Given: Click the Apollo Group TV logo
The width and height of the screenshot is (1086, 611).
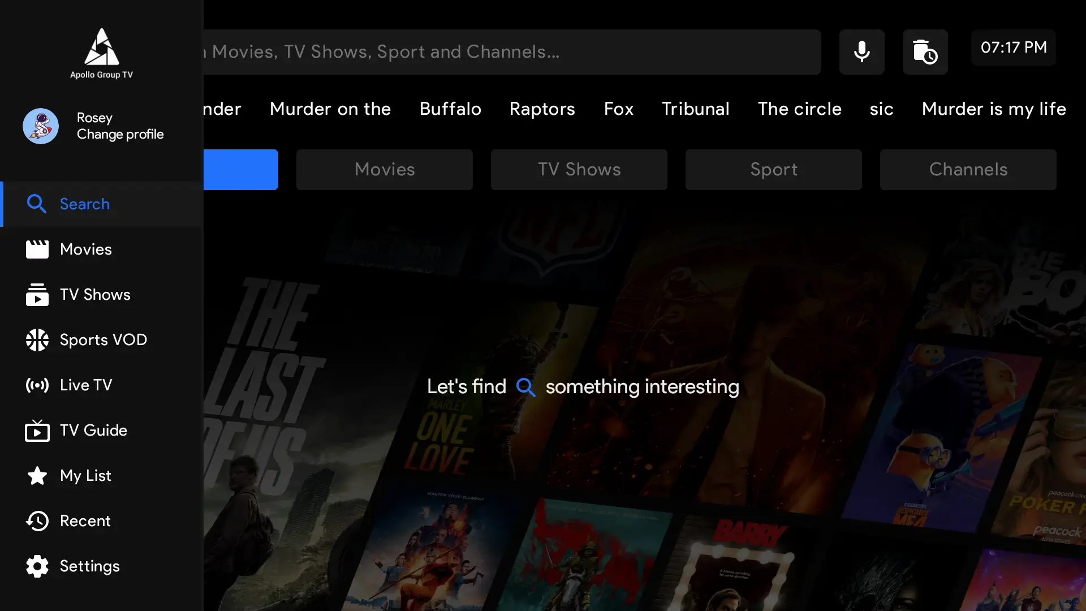Looking at the screenshot, I should pyautogui.click(x=101, y=54).
